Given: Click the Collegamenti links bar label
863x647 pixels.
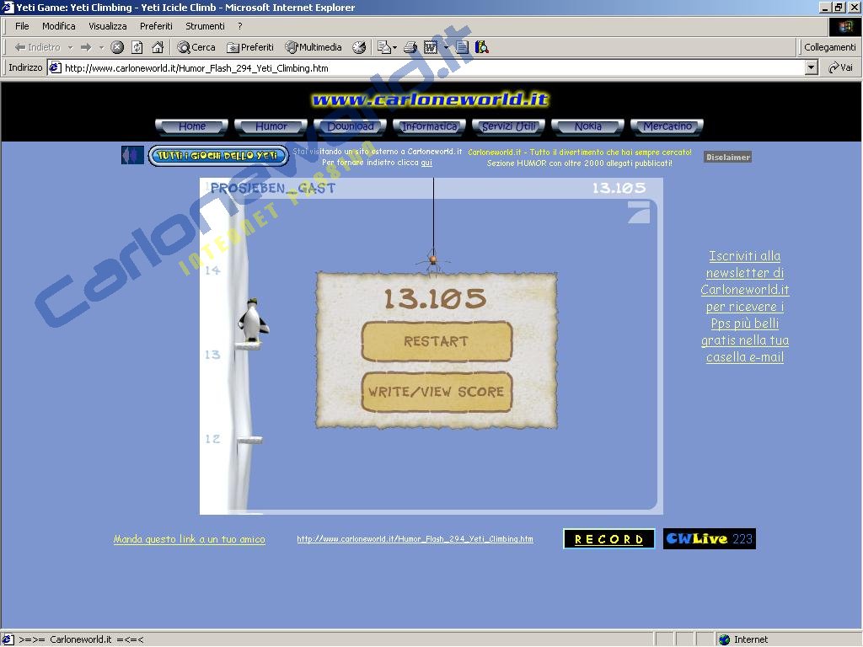Looking at the screenshot, I should (829, 47).
